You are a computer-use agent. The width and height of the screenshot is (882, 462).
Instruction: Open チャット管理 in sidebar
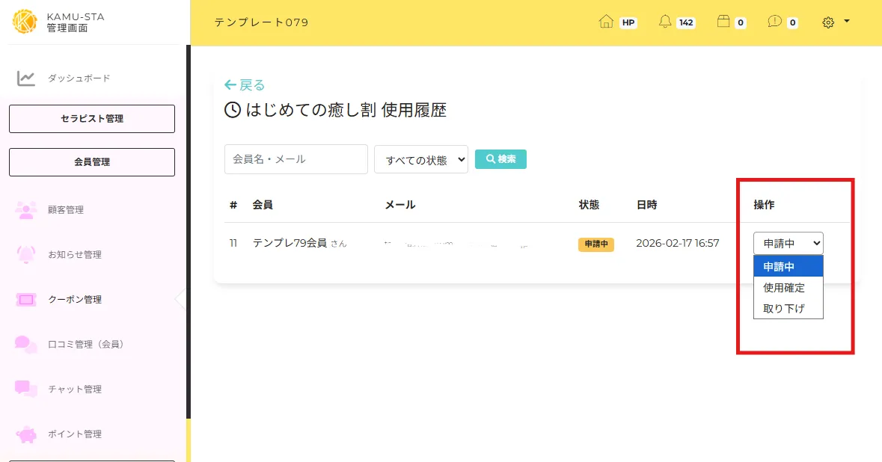[74, 389]
